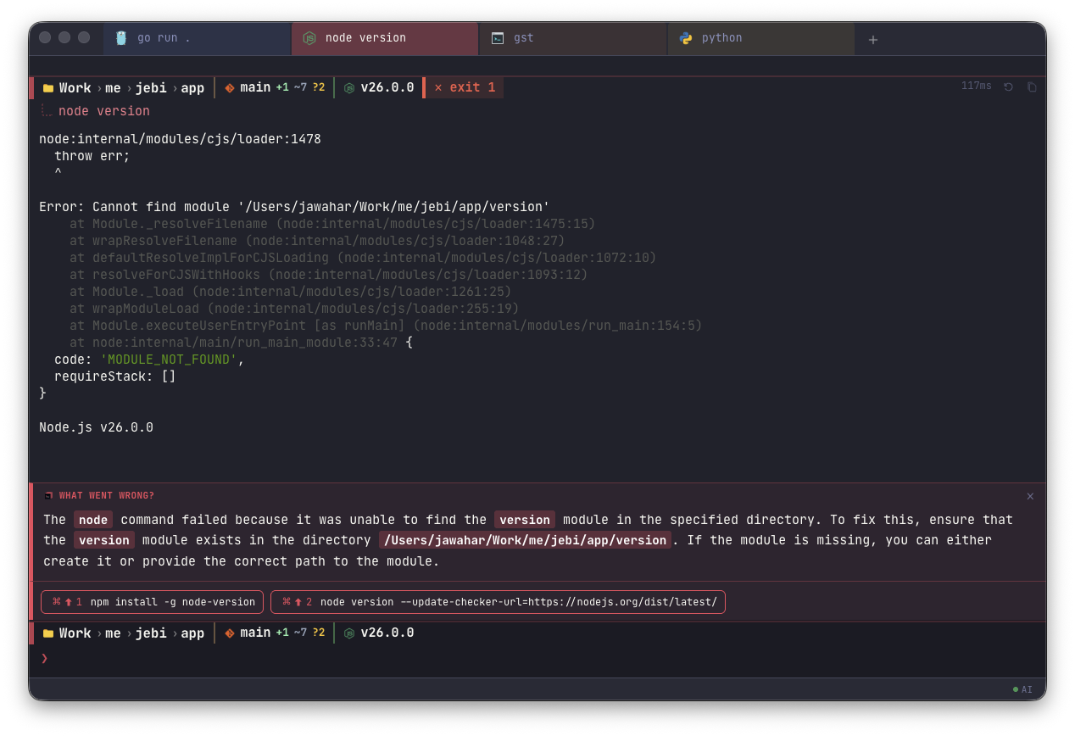Select the 'node version' tab
Image resolution: width=1075 pixels, height=736 pixels.
tap(385, 38)
